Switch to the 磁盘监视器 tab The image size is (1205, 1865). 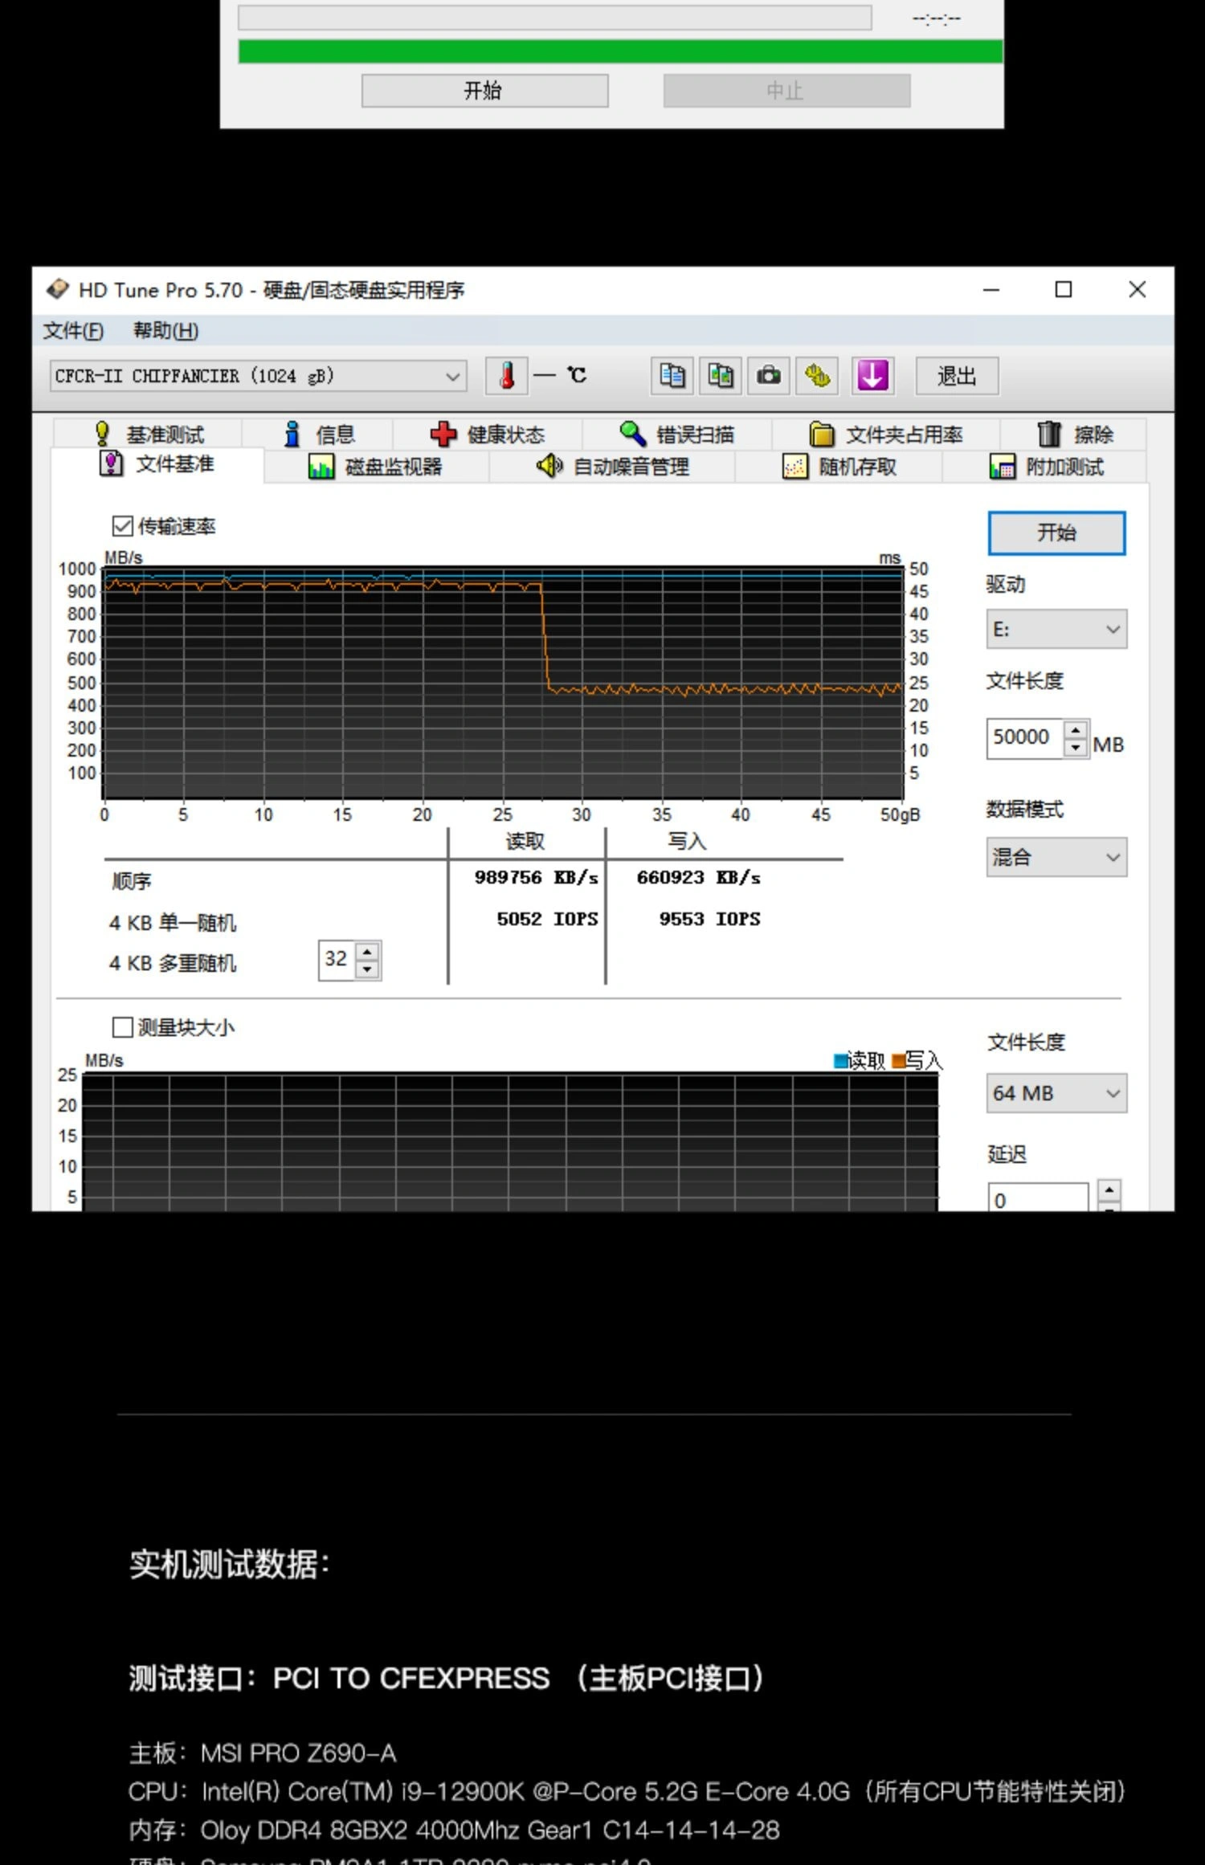[376, 467]
